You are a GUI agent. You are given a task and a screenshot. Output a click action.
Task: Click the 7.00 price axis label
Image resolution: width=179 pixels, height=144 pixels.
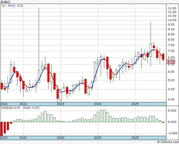pos(171,51)
